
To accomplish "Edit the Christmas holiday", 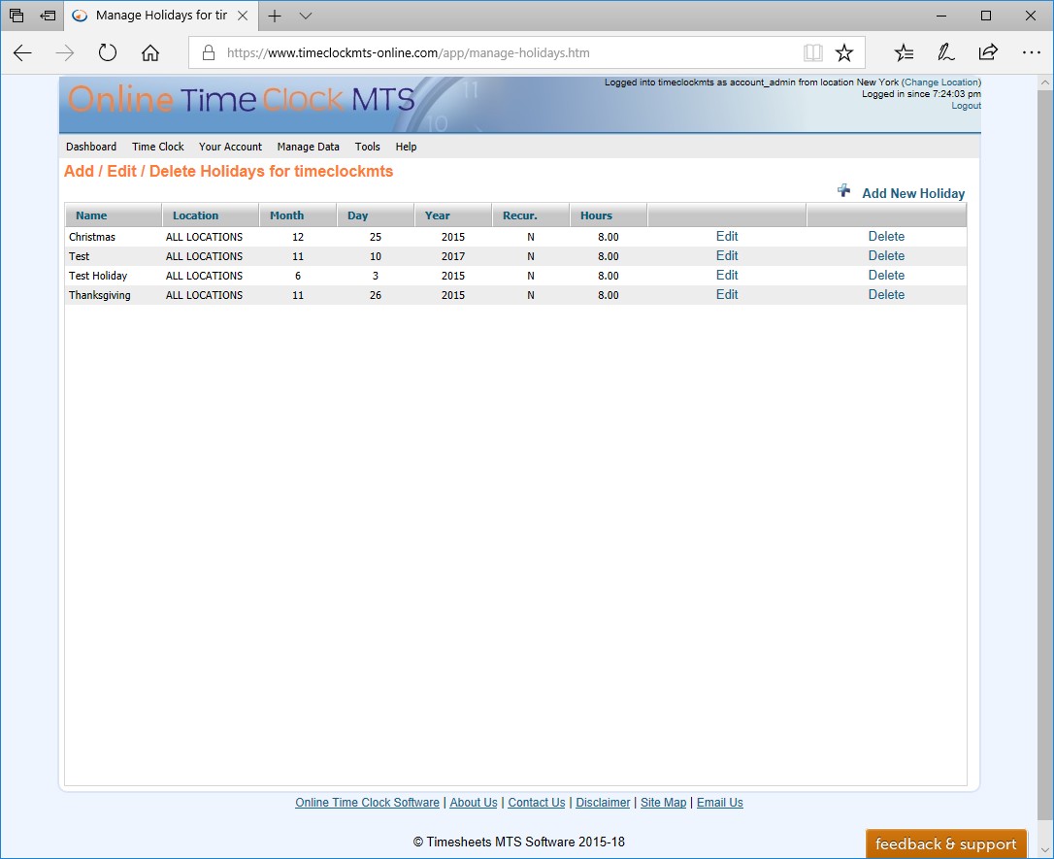I will (727, 236).
